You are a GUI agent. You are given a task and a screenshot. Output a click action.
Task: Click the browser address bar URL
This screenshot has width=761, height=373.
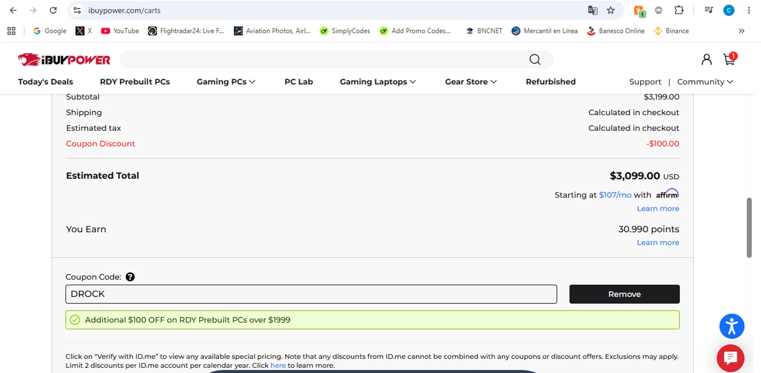tap(124, 10)
